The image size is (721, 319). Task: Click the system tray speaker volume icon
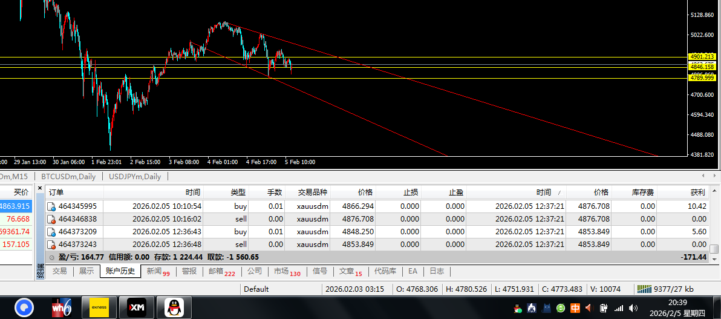click(x=633, y=308)
